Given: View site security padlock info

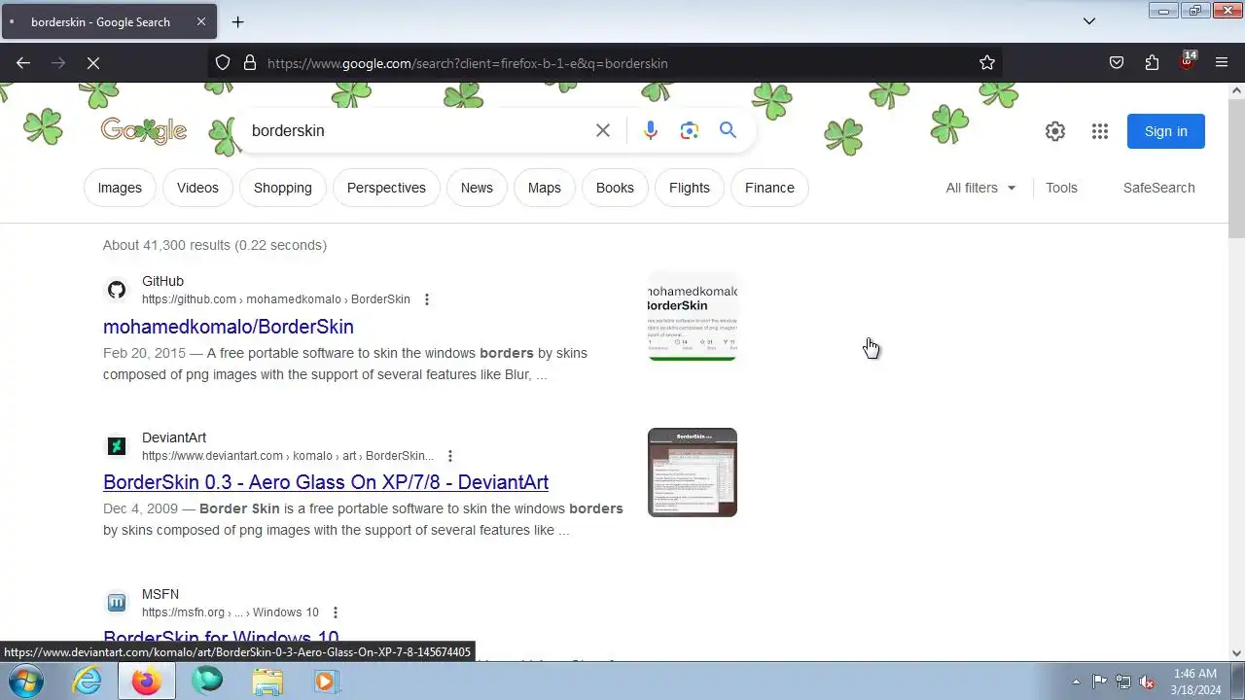Looking at the screenshot, I should pyautogui.click(x=250, y=63).
